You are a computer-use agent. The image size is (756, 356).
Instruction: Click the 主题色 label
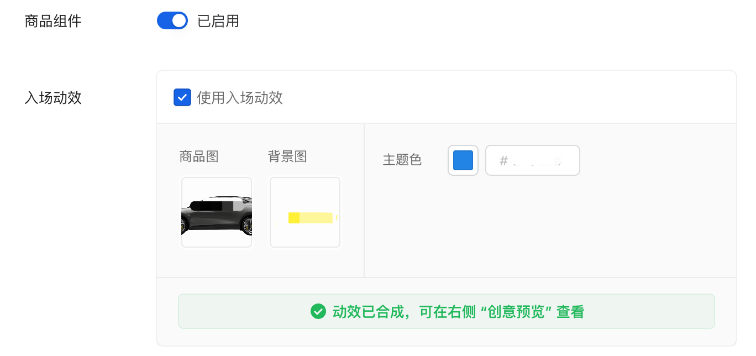click(402, 160)
